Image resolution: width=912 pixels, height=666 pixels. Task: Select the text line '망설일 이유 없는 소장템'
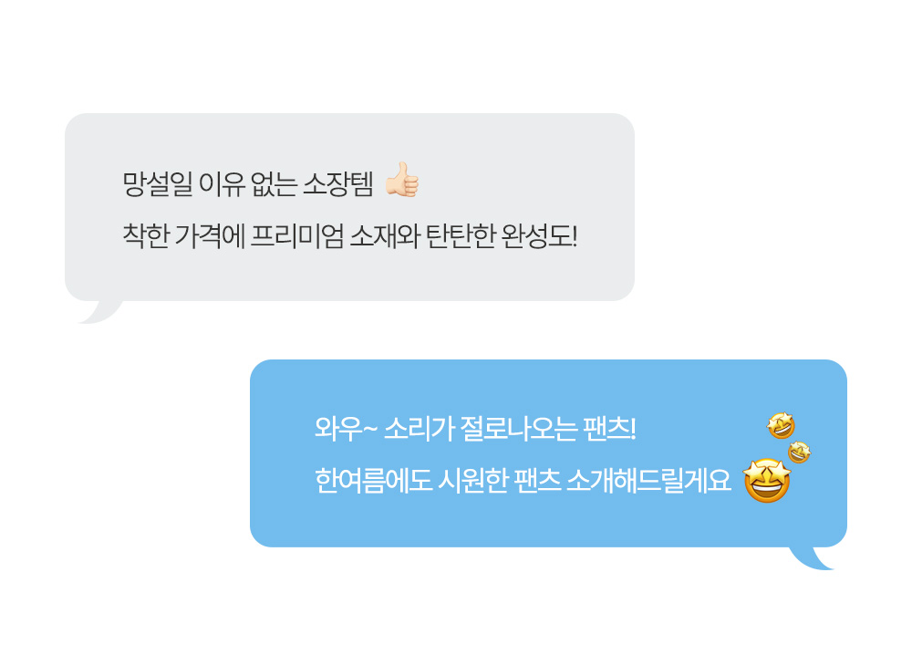pos(248,183)
